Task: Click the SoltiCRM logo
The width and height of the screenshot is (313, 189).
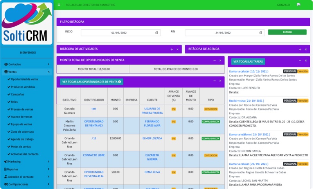Action: point(27,23)
